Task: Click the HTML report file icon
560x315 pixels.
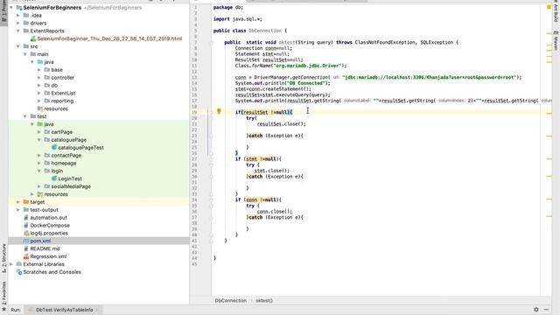Action: point(33,38)
